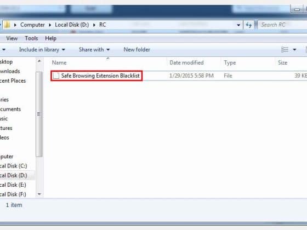307x230 pixels.
Task: Select the Safe Browsing Extension Blacklist file
Action: coord(96,76)
